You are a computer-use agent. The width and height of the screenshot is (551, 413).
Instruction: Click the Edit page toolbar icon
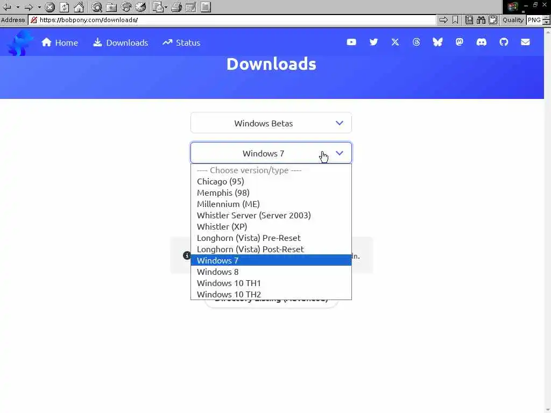tap(191, 6)
